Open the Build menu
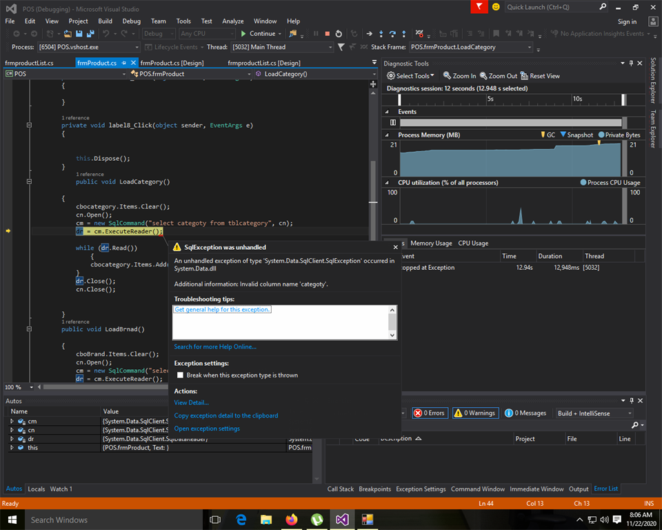 (x=105, y=21)
